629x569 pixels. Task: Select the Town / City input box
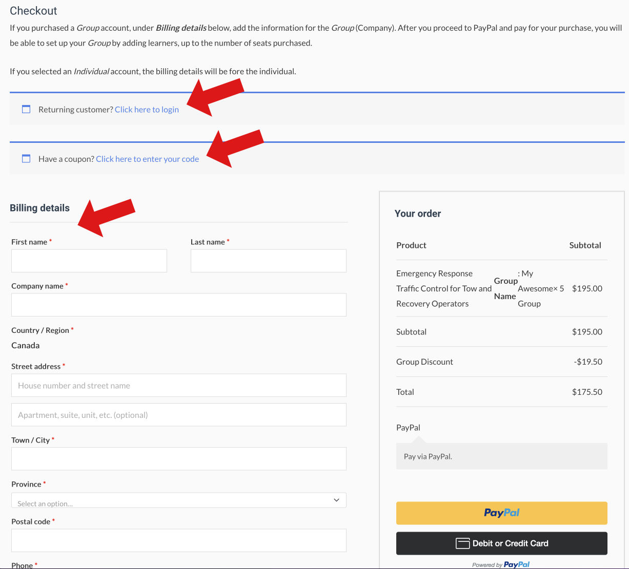pyautogui.click(x=178, y=458)
